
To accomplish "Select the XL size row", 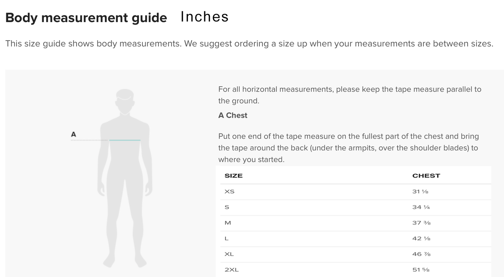I will [355, 255].
